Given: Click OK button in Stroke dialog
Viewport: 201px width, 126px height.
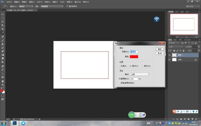Looking at the screenshot, I should (159, 49).
